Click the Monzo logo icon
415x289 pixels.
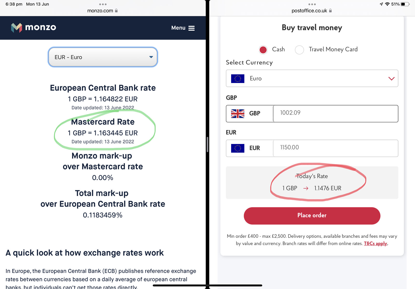click(17, 27)
